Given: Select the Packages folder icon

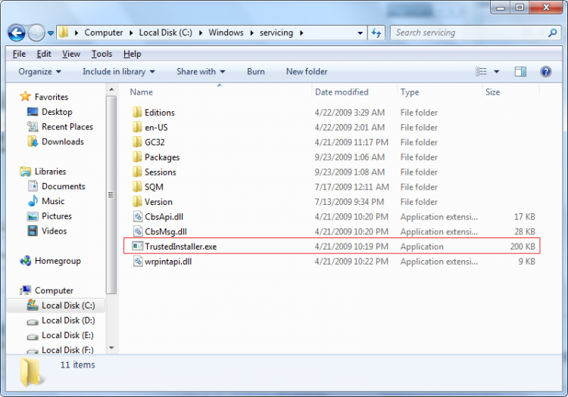Looking at the screenshot, I should tap(137, 157).
